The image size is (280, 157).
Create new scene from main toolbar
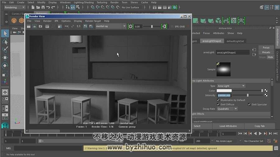pyautogui.click(x=33, y=7)
